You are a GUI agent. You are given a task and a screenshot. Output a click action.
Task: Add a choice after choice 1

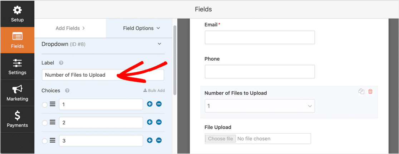coord(149,104)
